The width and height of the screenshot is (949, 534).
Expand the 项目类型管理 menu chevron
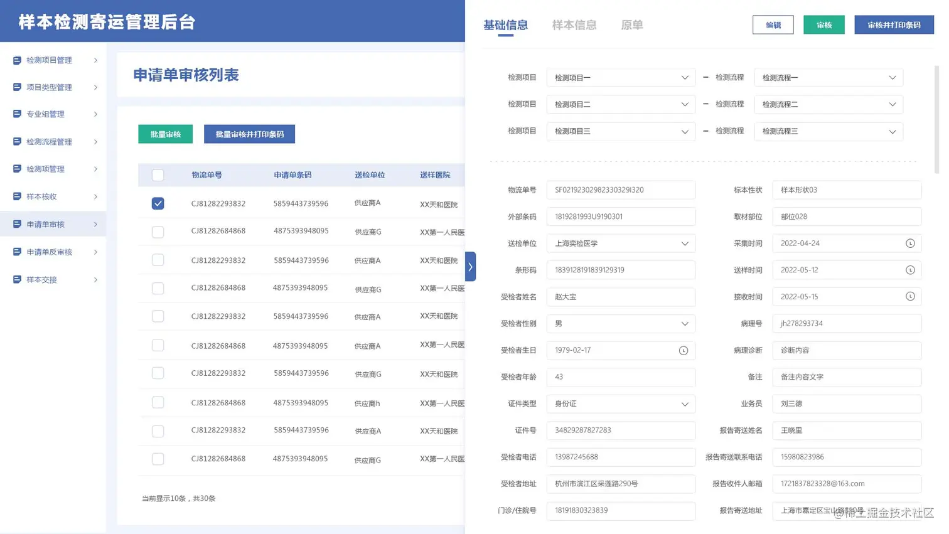[95, 87]
